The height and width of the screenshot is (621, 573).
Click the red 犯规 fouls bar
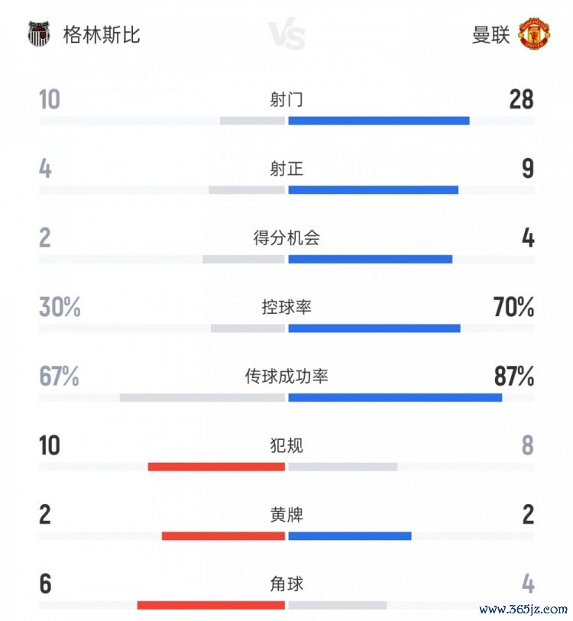pos(216,467)
